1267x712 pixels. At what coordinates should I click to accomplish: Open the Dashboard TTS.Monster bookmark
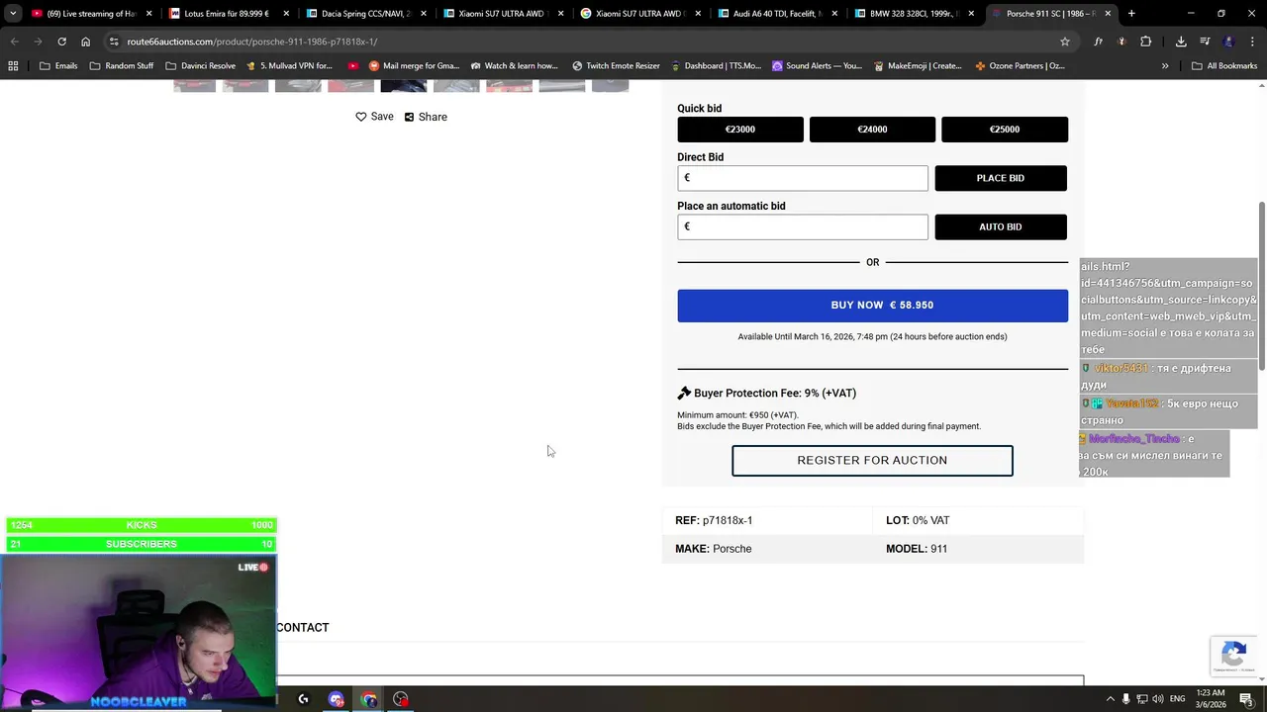point(716,65)
